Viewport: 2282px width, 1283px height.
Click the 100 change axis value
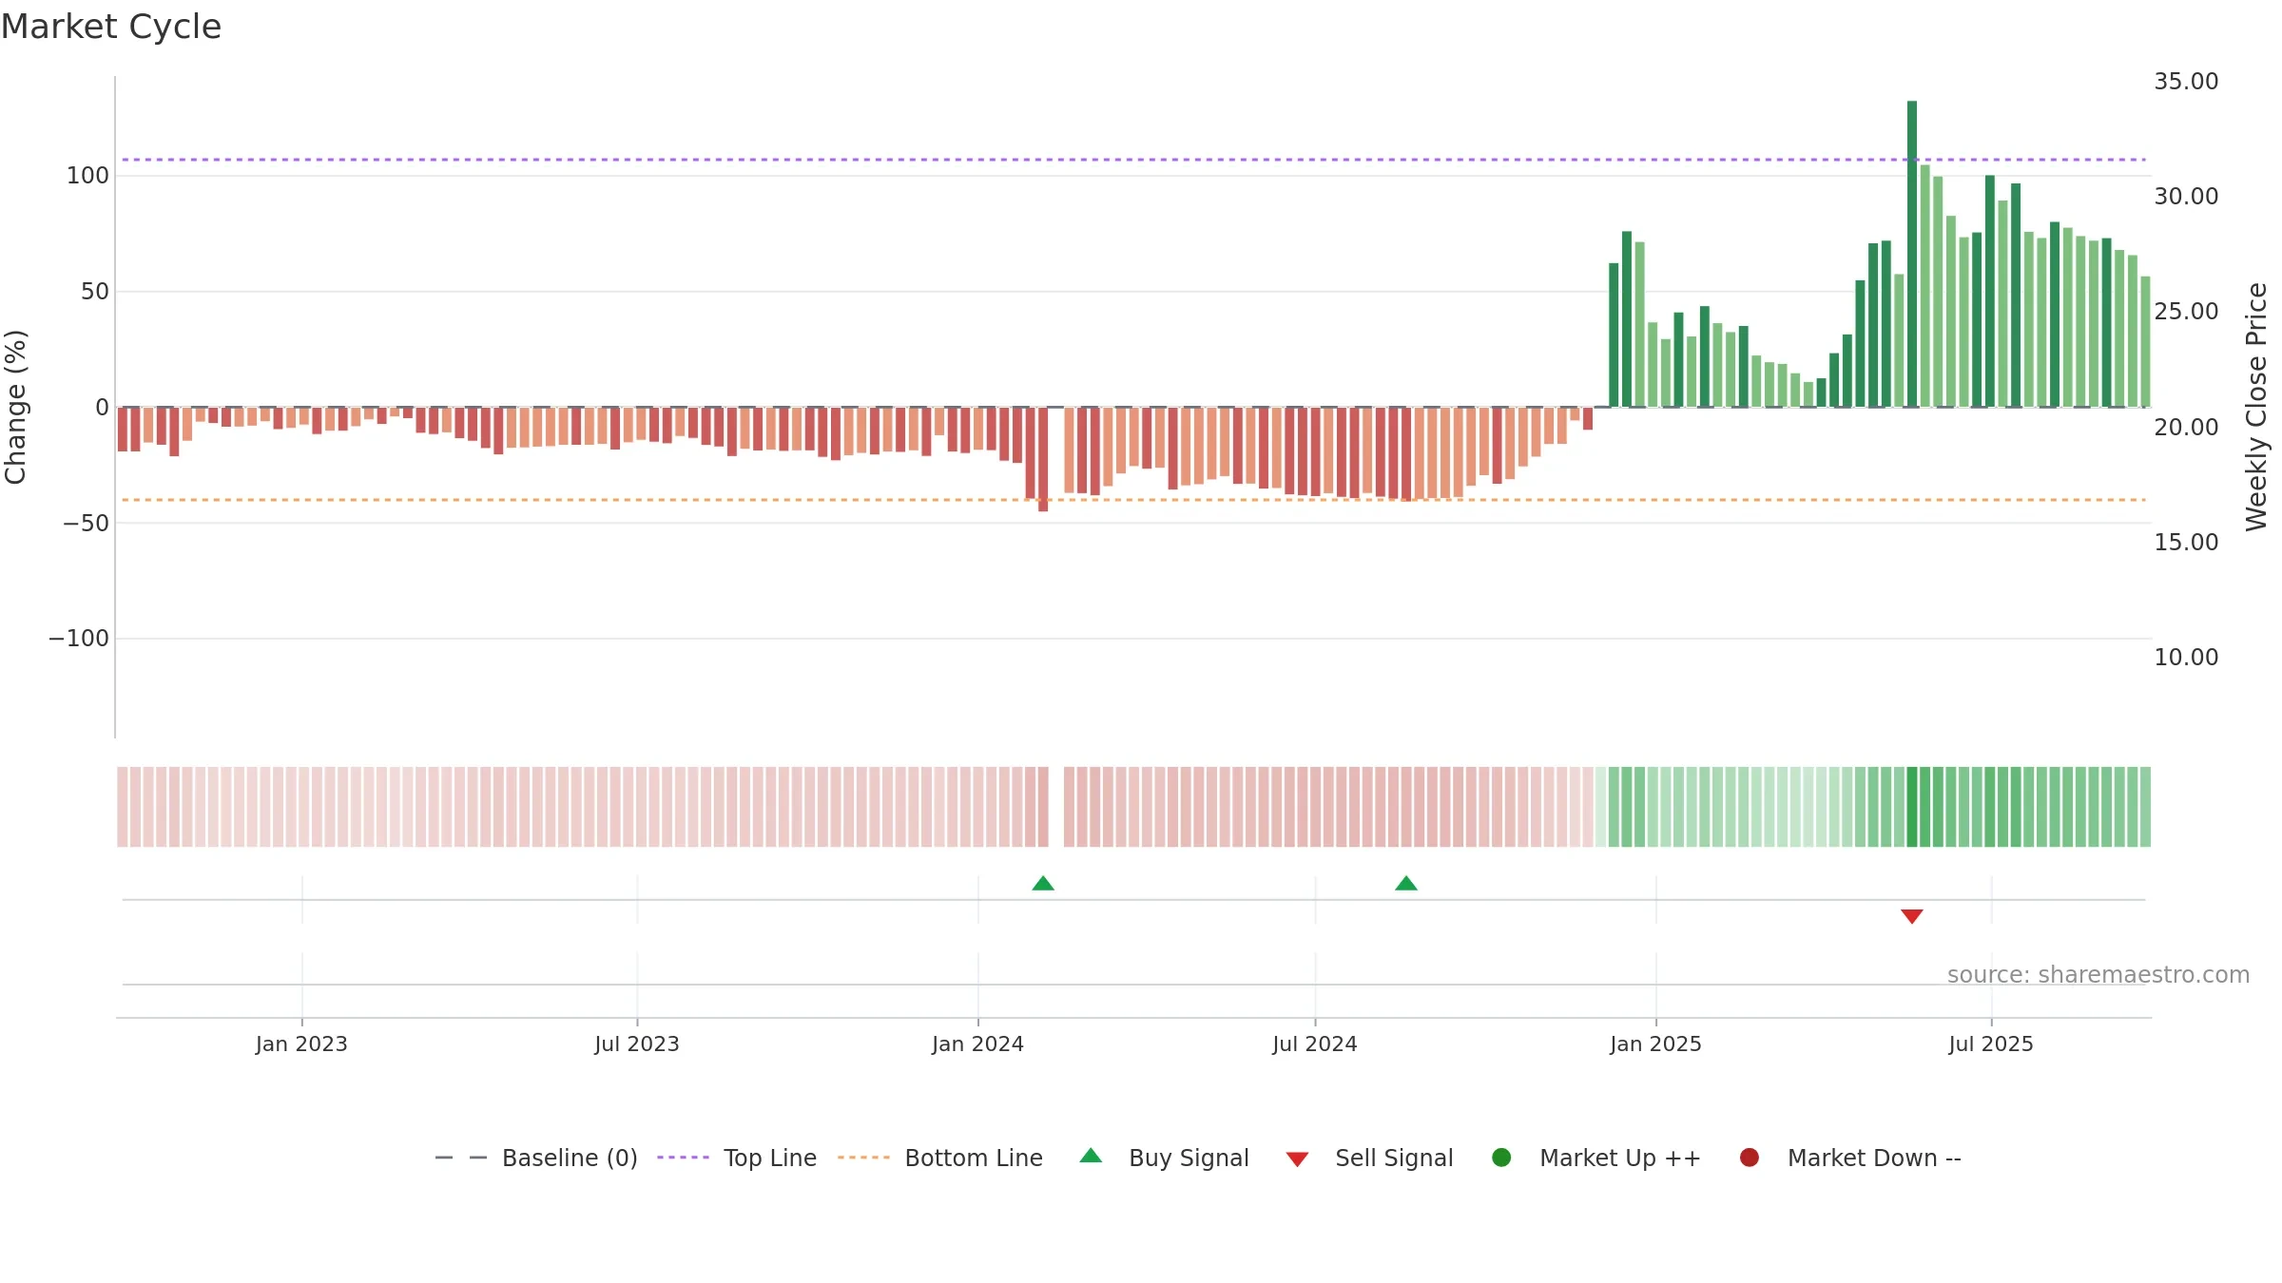pyautogui.click(x=87, y=176)
